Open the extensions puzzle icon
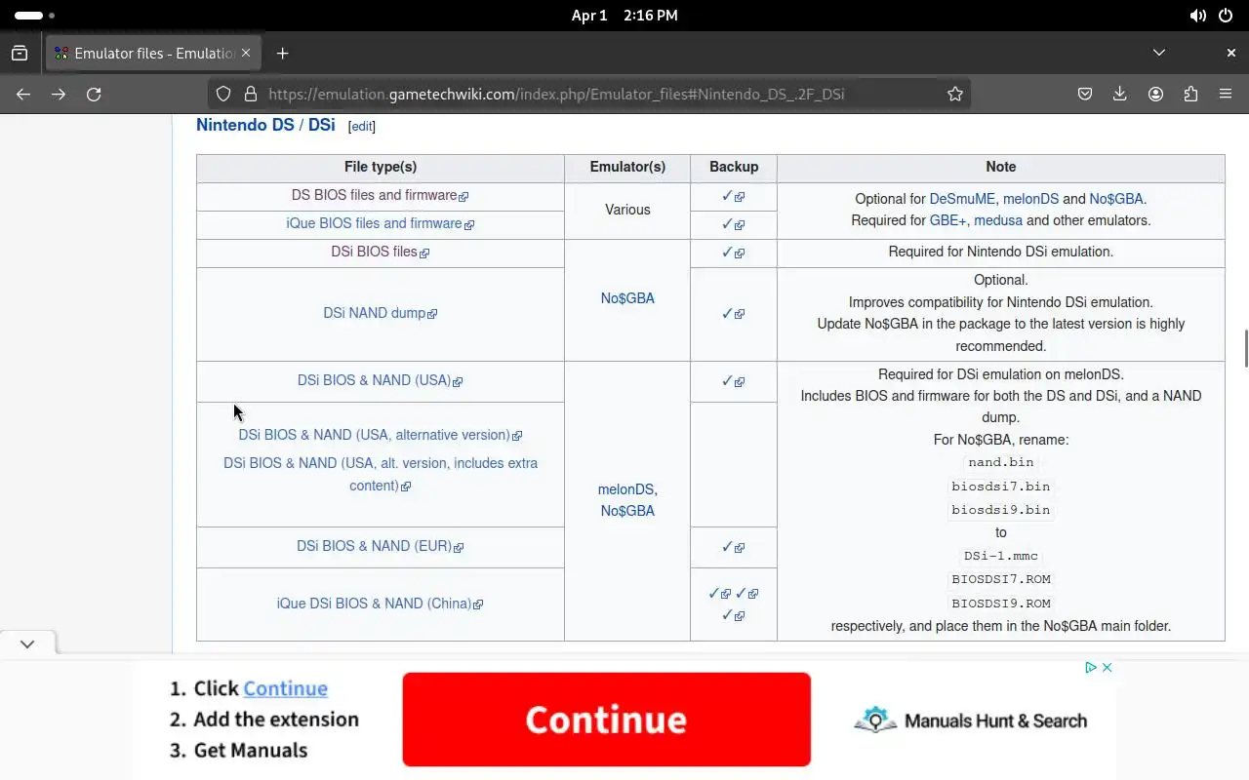1249x780 pixels. [1190, 94]
